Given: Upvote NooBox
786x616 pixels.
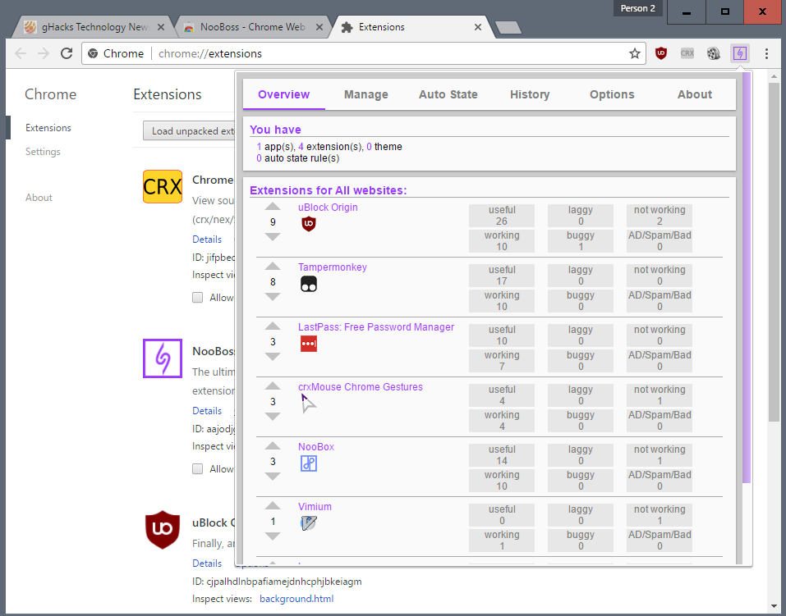Looking at the screenshot, I should point(273,445).
